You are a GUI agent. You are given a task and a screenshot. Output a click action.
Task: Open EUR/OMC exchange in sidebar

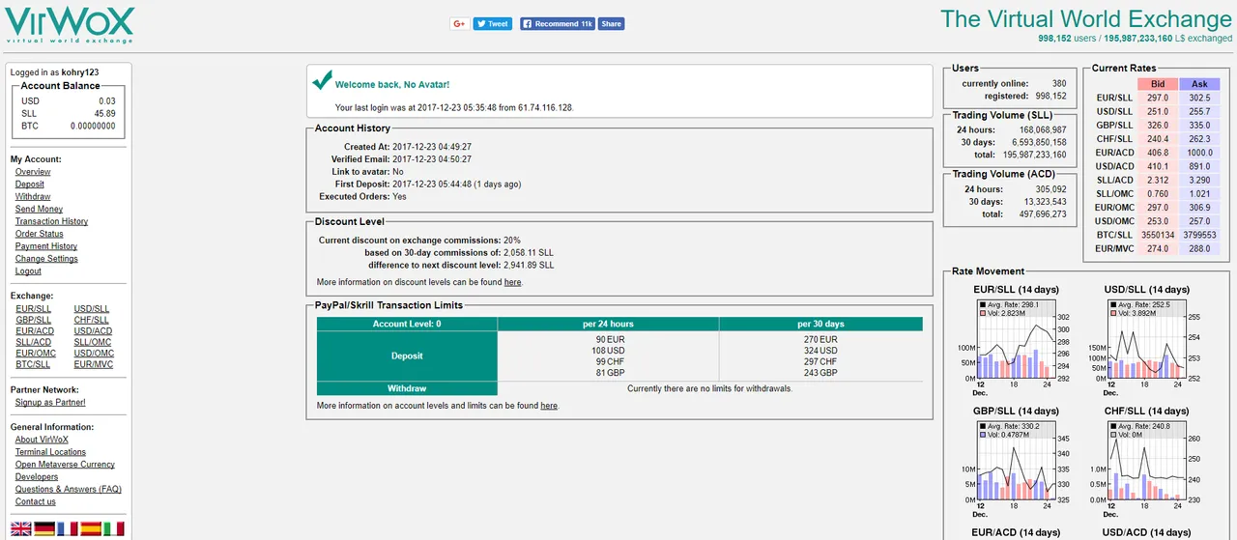point(36,354)
